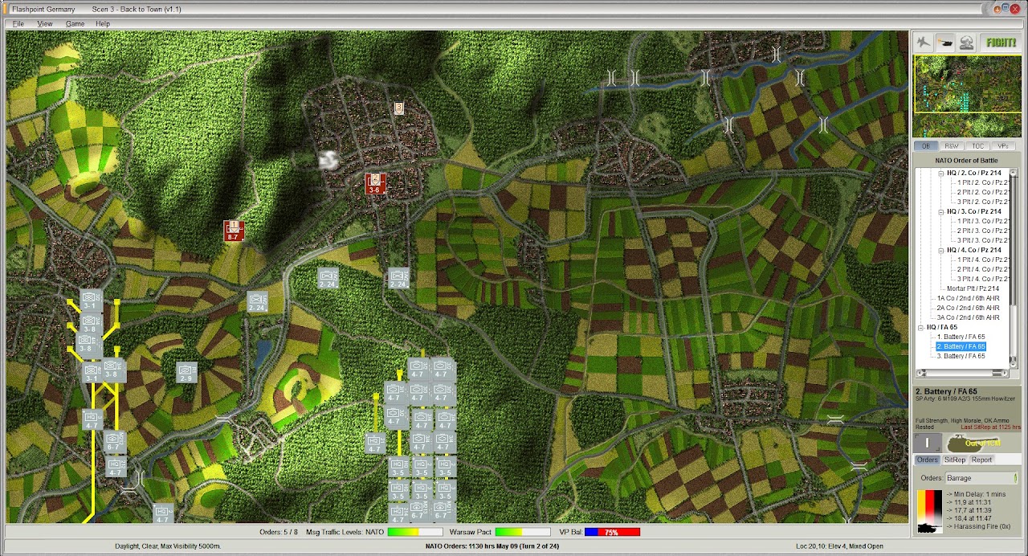Collapse the HQ / 3. Co / Pz 214 node
The image size is (1028, 556).
click(x=940, y=212)
